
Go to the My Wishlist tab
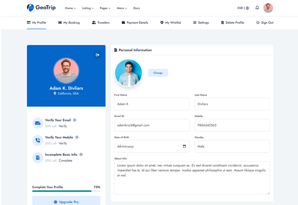[171, 23]
